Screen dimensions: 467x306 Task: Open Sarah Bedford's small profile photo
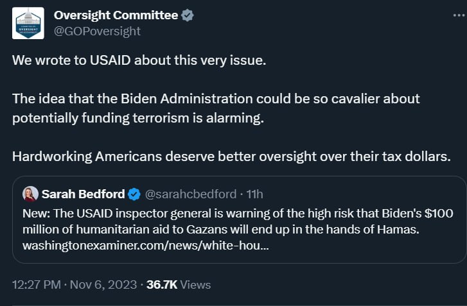click(x=30, y=193)
